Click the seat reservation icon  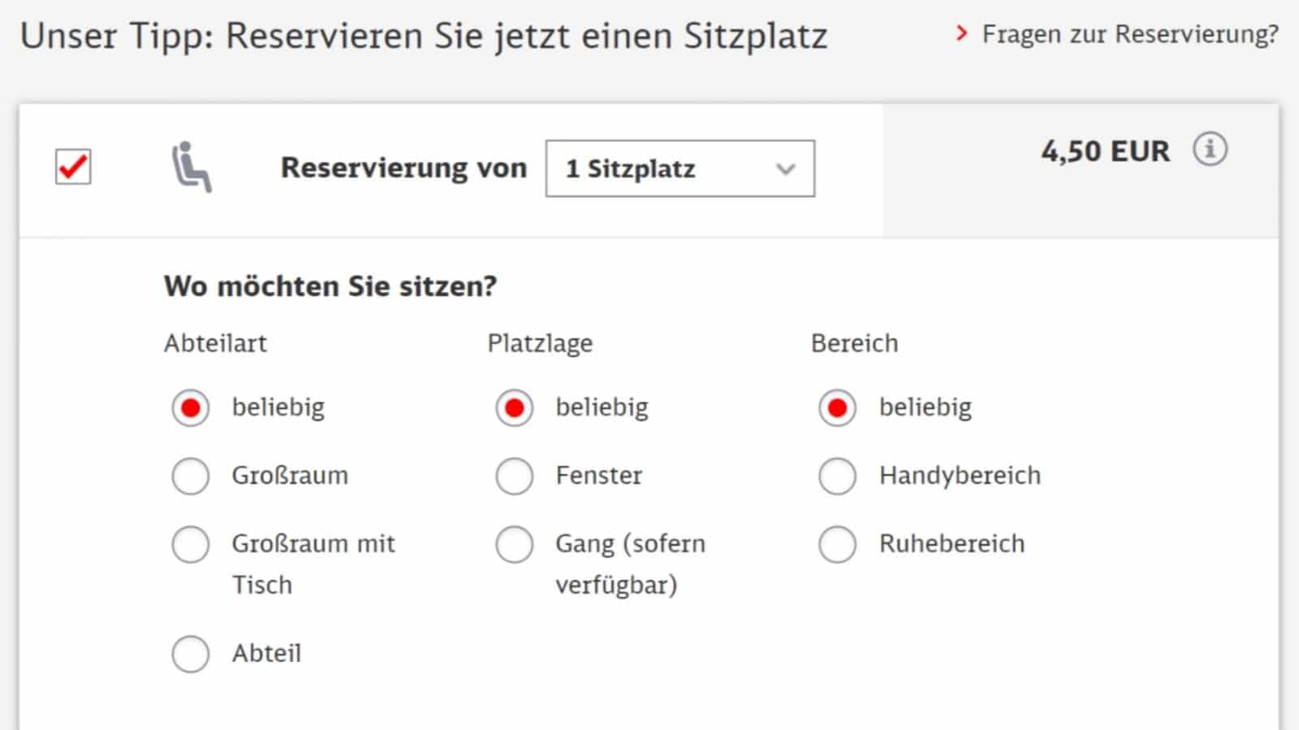pos(192,167)
